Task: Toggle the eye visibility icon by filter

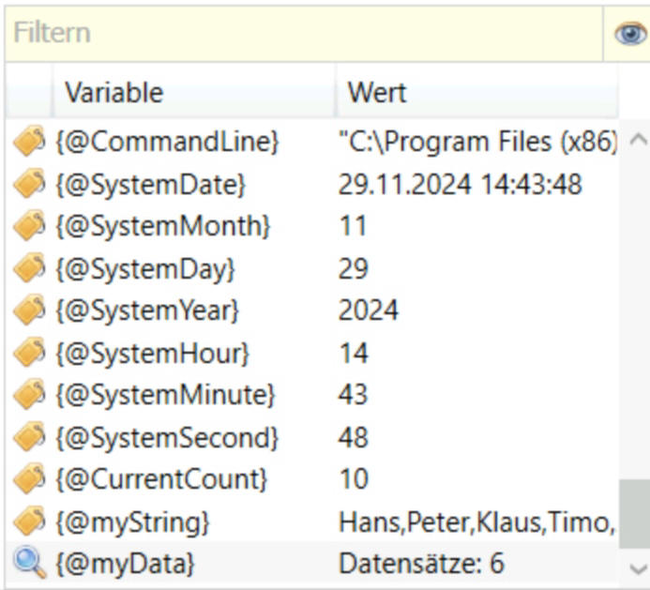Action: point(629,35)
